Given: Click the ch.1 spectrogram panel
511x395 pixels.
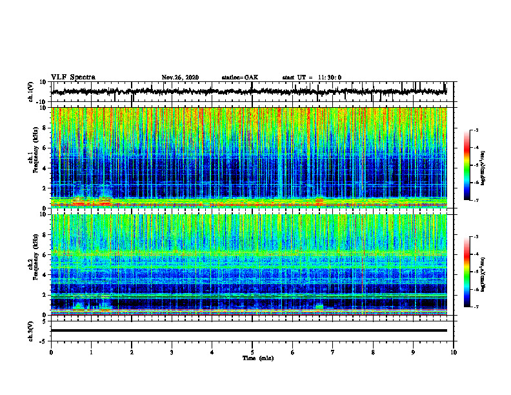Looking at the screenshot, I should [x=249, y=157].
